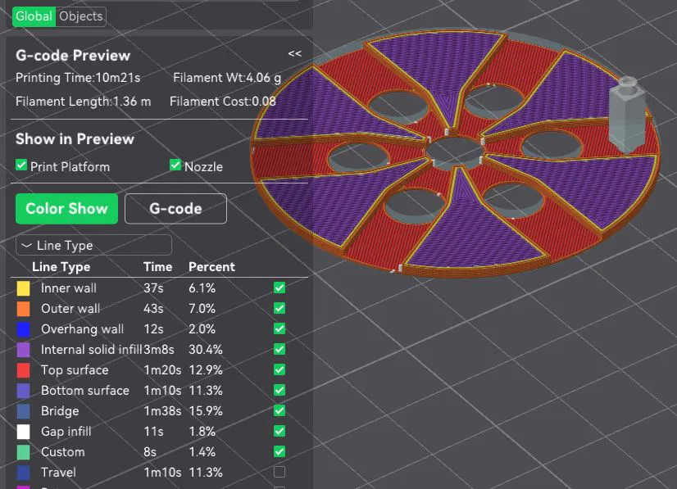The height and width of the screenshot is (489, 677).
Task: Click the Filament Wt:4.06 g text
Action: click(227, 78)
